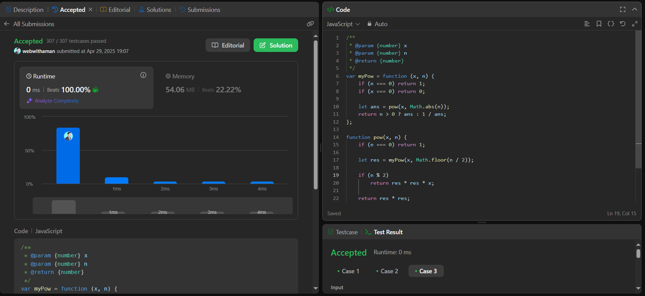Click the runtime info icon
Image resolution: width=645 pixels, height=296 pixels.
(143, 75)
